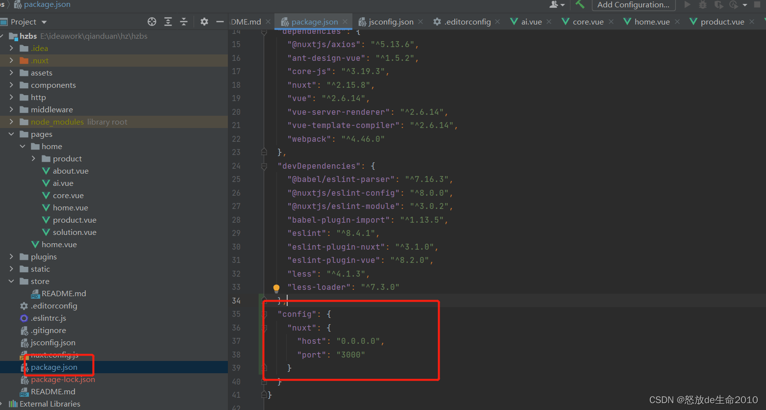The width and height of the screenshot is (766, 410).
Task: Expand the http folder
Action: coord(12,97)
